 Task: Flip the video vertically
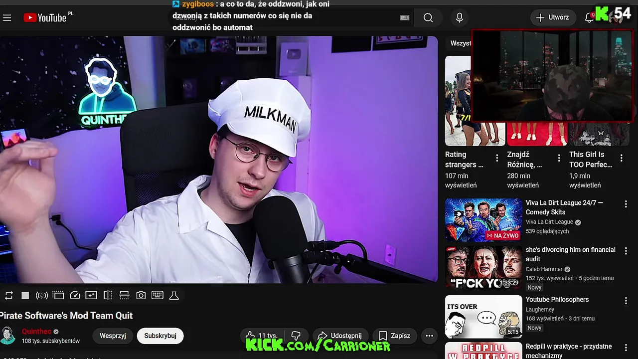tap(124, 296)
